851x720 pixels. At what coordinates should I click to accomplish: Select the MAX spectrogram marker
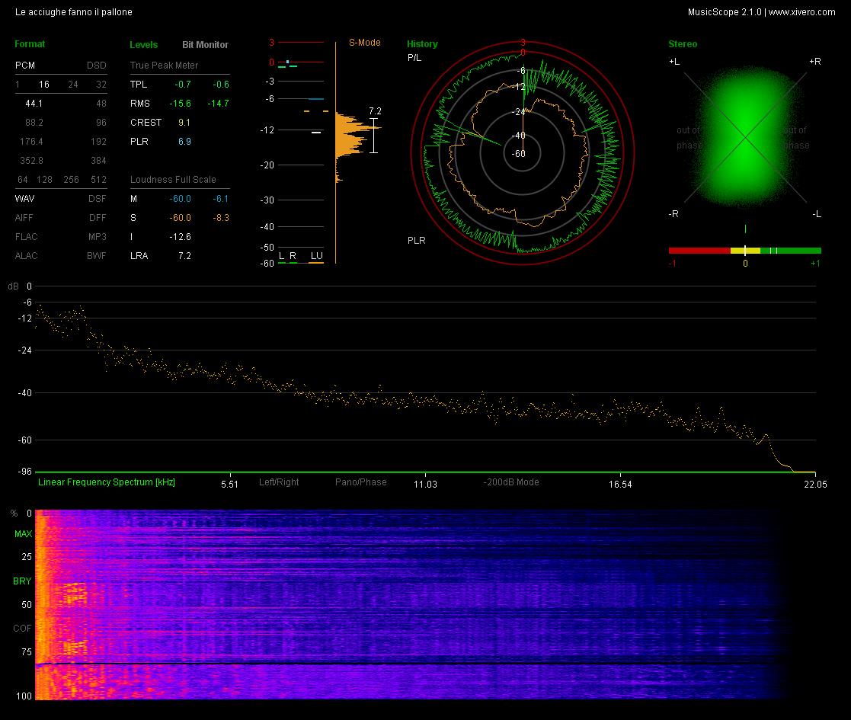click(x=24, y=534)
